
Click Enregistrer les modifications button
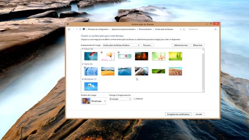point(178,114)
